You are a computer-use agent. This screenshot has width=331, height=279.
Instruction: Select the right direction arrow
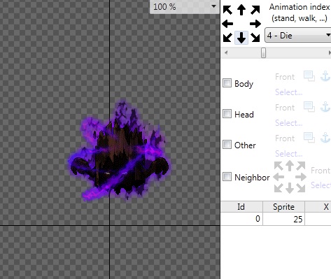click(255, 24)
